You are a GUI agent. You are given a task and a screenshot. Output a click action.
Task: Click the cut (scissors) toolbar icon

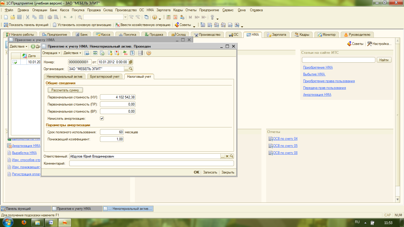pyautogui.click(x=28, y=17)
